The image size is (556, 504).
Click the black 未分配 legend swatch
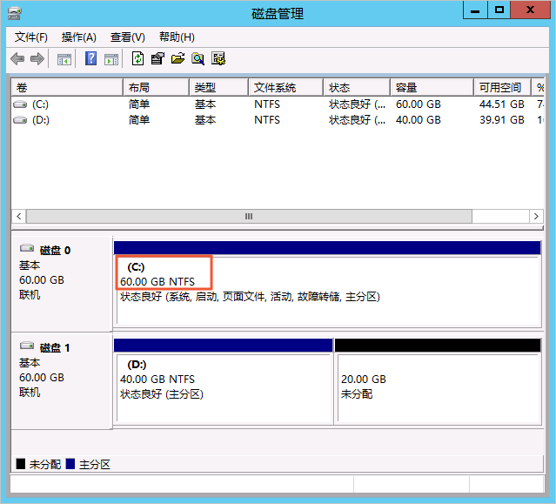(21, 464)
